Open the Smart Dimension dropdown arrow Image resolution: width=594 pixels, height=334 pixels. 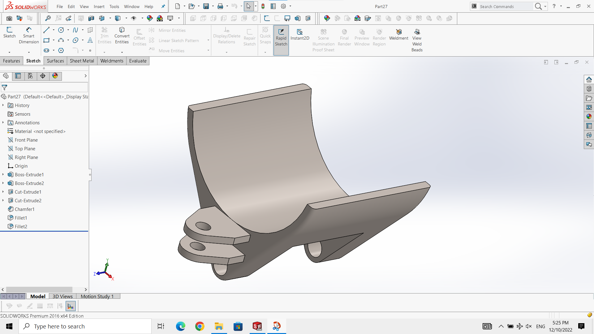click(x=29, y=52)
